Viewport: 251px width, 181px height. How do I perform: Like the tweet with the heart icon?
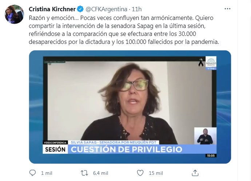pos(140,173)
